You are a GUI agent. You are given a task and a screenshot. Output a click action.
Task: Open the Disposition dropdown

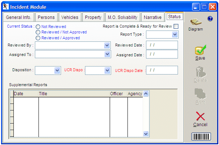(x=57, y=70)
